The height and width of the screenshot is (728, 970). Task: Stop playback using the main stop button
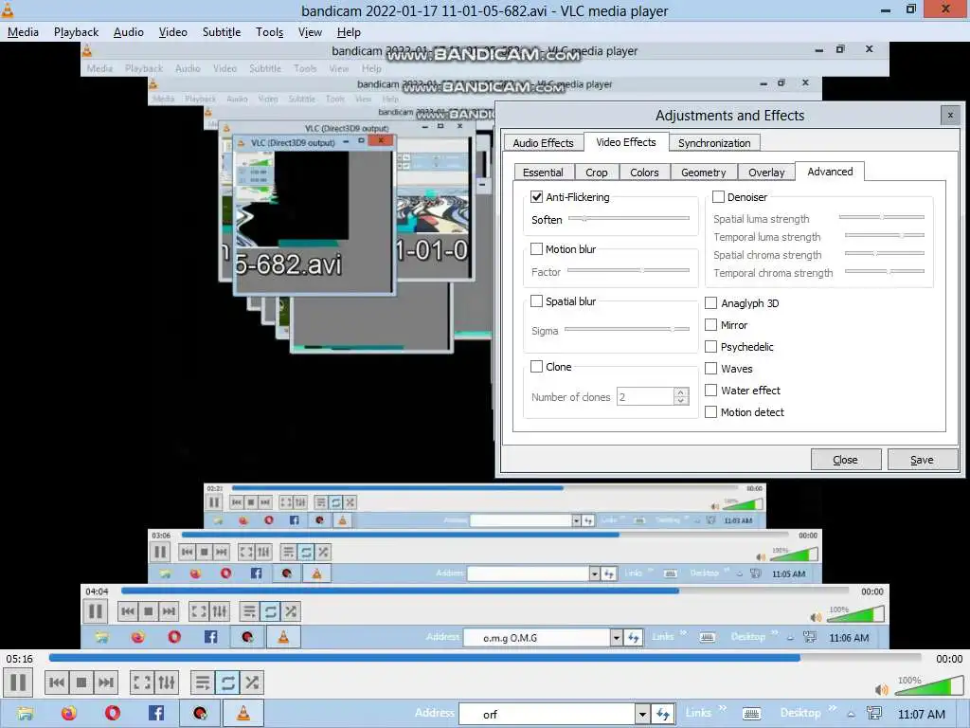[x=81, y=682]
